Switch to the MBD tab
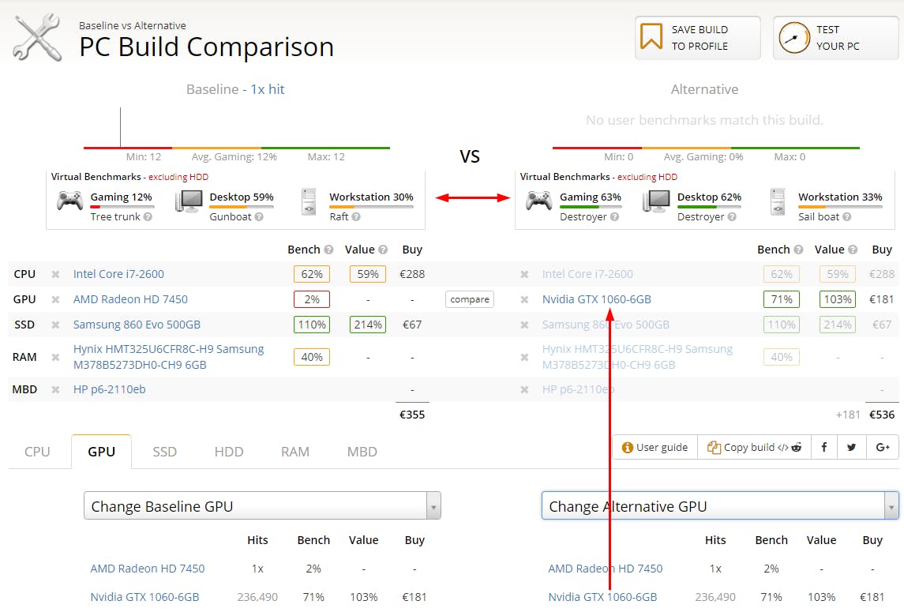Screen dimensions: 904x612 [x=362, y=452]
